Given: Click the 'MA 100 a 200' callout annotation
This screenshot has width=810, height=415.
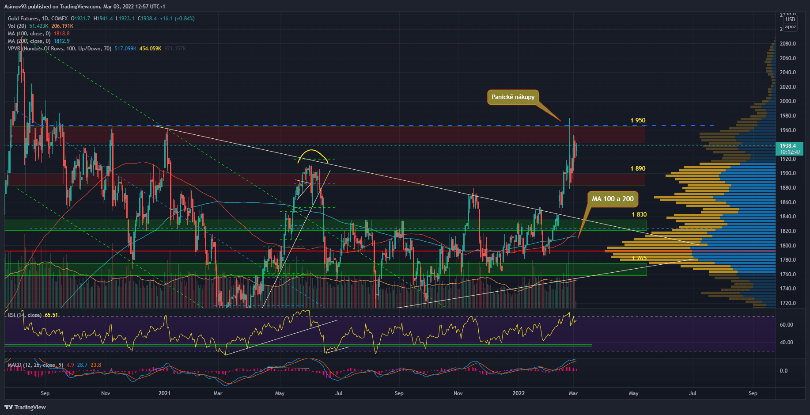Looking at the screenshot, I should (x=613, y=199).
